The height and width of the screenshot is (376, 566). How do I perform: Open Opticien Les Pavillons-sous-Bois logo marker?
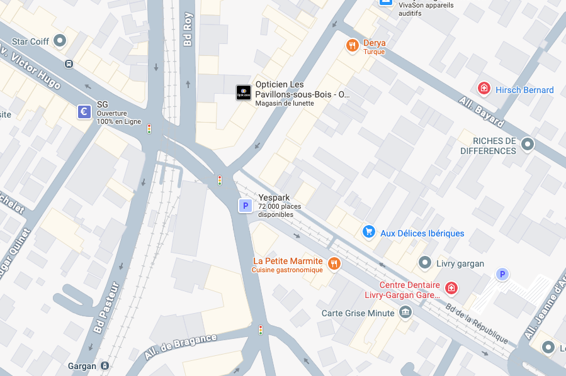pyautogui.click(x=244, y=92)
